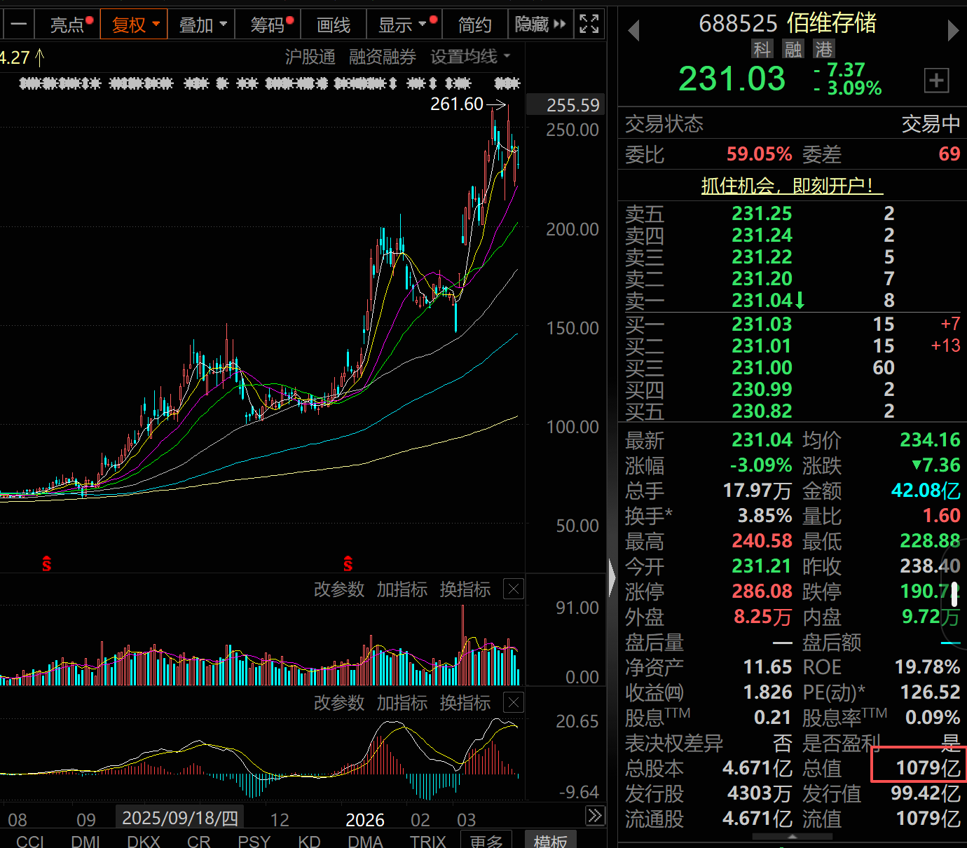Click the 交易中 trading status text
Screen dimensions: 967x848
click(x=931, y=124)
